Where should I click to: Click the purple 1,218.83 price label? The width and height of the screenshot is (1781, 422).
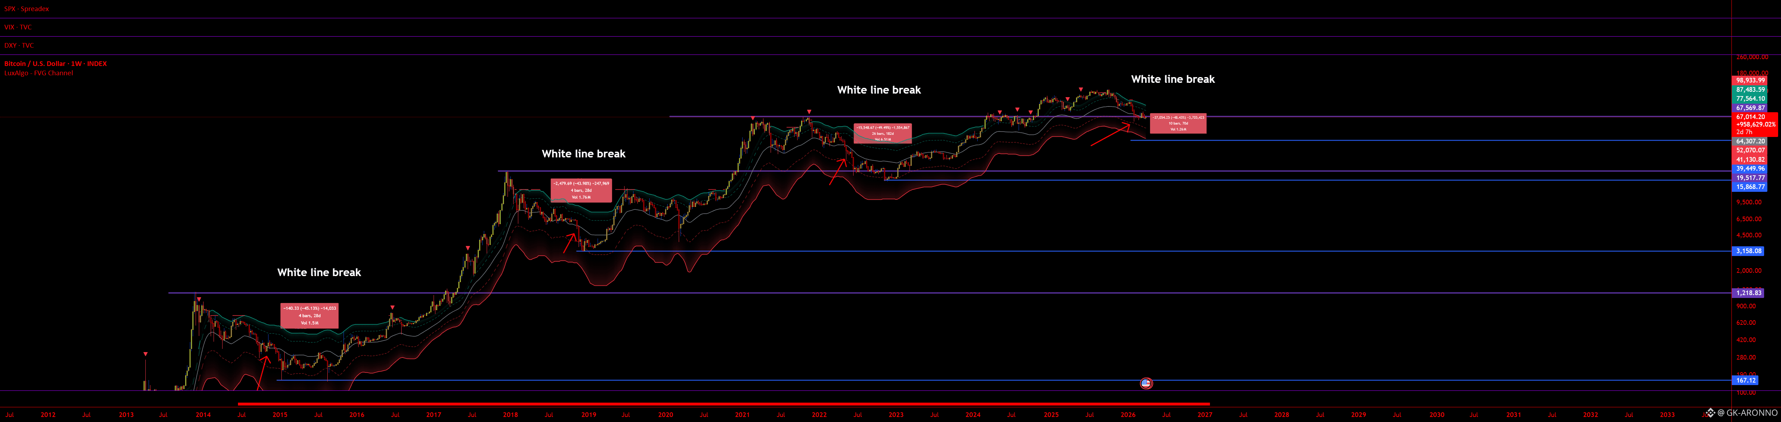(1748, 293)
